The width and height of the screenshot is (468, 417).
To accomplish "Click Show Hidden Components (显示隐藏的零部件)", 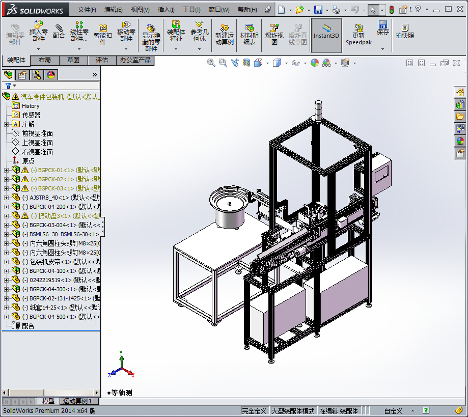I will (151, 38).
